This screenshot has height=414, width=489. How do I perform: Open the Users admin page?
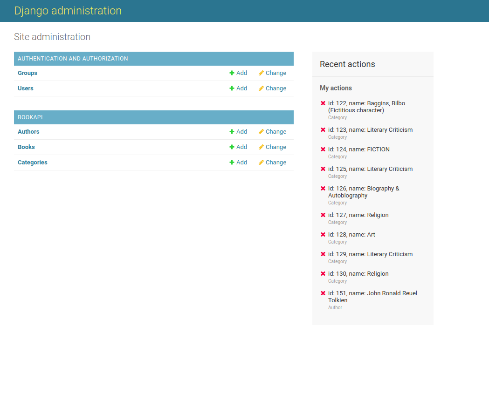[25, 88]
